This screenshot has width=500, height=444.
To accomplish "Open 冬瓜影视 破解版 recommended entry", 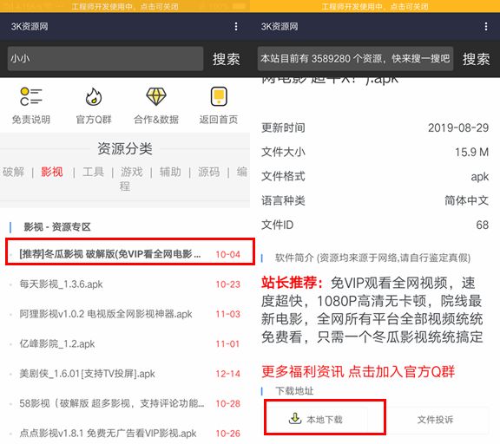I will [x=130, y=254].
